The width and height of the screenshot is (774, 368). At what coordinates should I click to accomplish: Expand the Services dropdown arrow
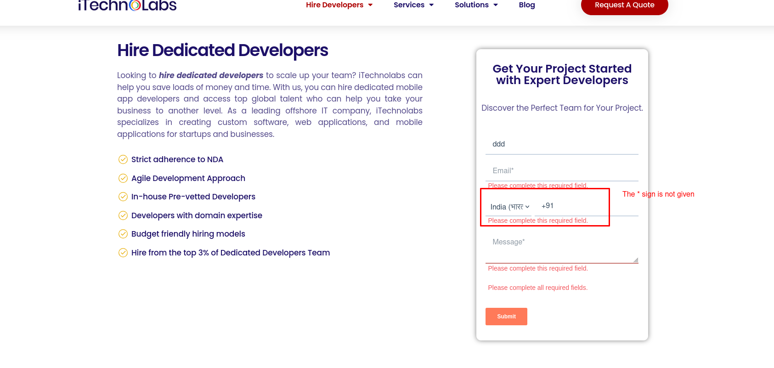click(431, 5)
